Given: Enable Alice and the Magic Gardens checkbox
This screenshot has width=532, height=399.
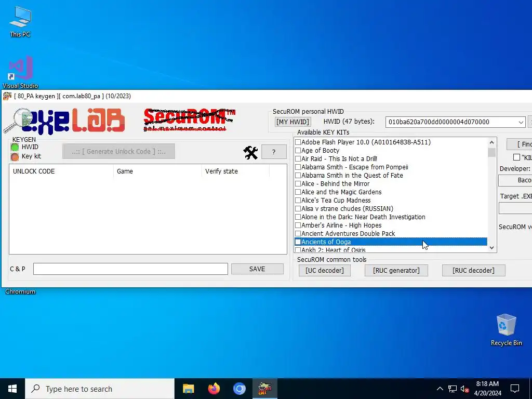Looking at the screenshot, I should [298, 192].
